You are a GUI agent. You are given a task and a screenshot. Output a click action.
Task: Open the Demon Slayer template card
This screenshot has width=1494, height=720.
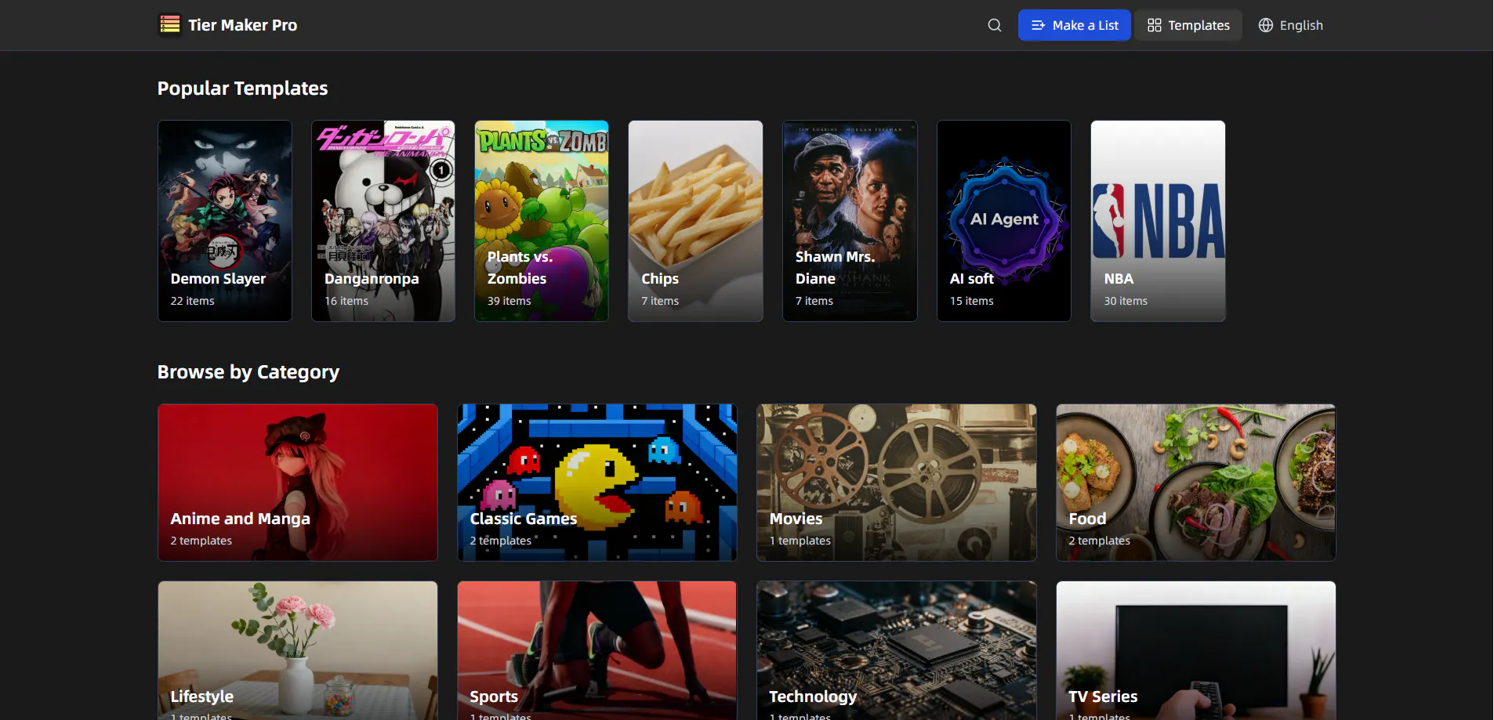[225, 221]
